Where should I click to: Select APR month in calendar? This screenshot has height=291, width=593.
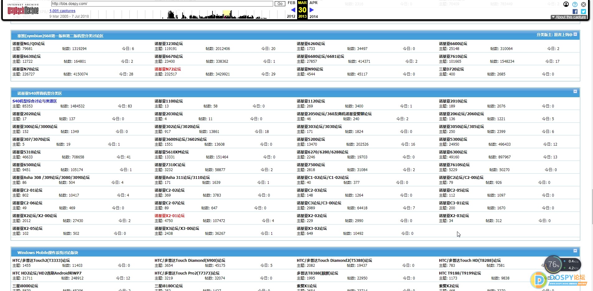314,3
